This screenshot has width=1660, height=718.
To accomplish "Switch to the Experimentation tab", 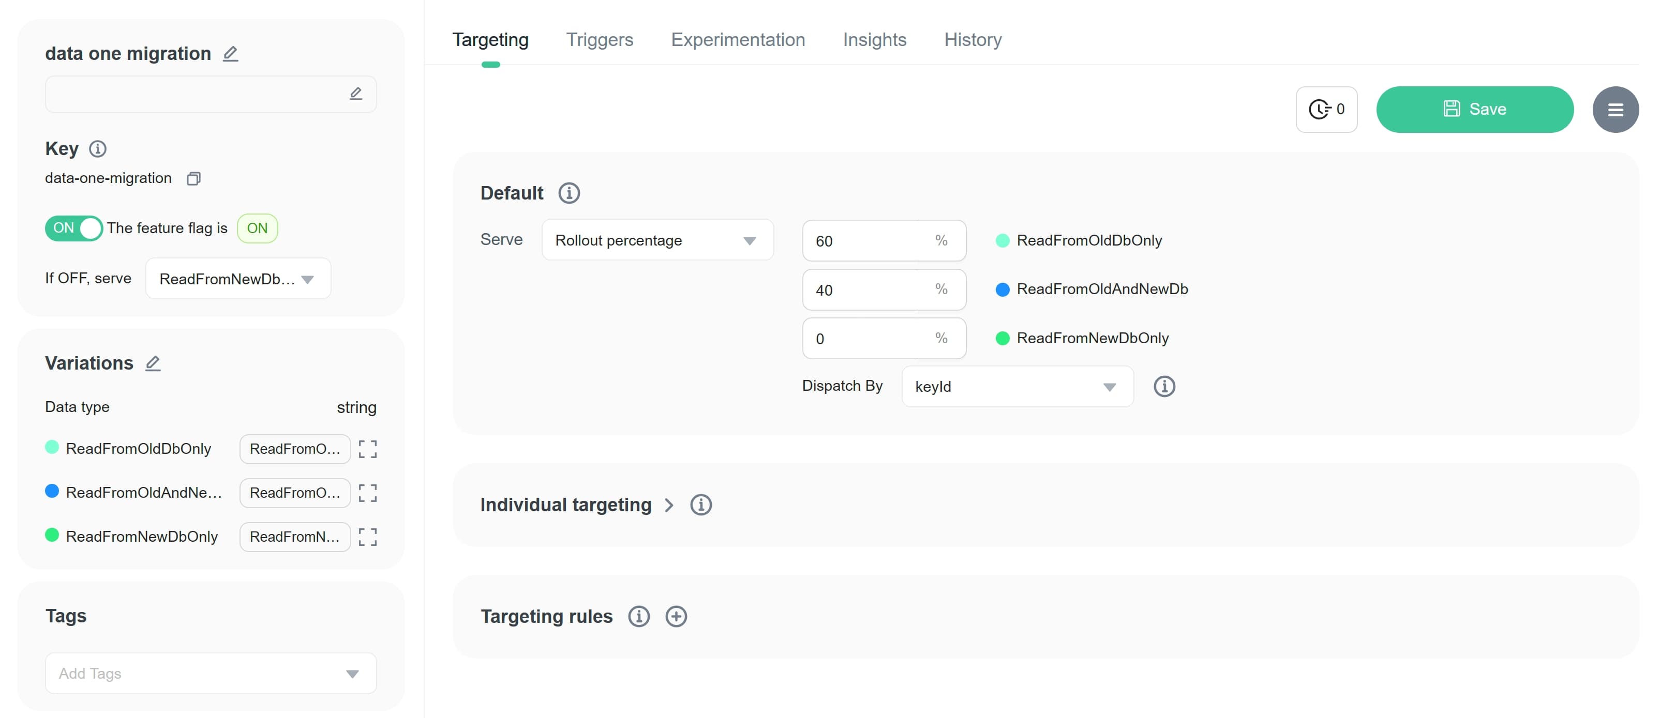I will 737,40.
